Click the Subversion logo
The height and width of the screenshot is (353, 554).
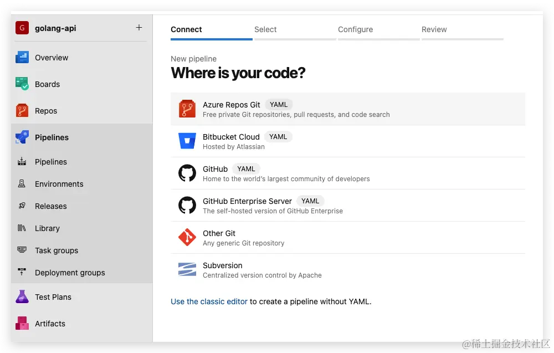pyautogui.click(x=187, y=270)
